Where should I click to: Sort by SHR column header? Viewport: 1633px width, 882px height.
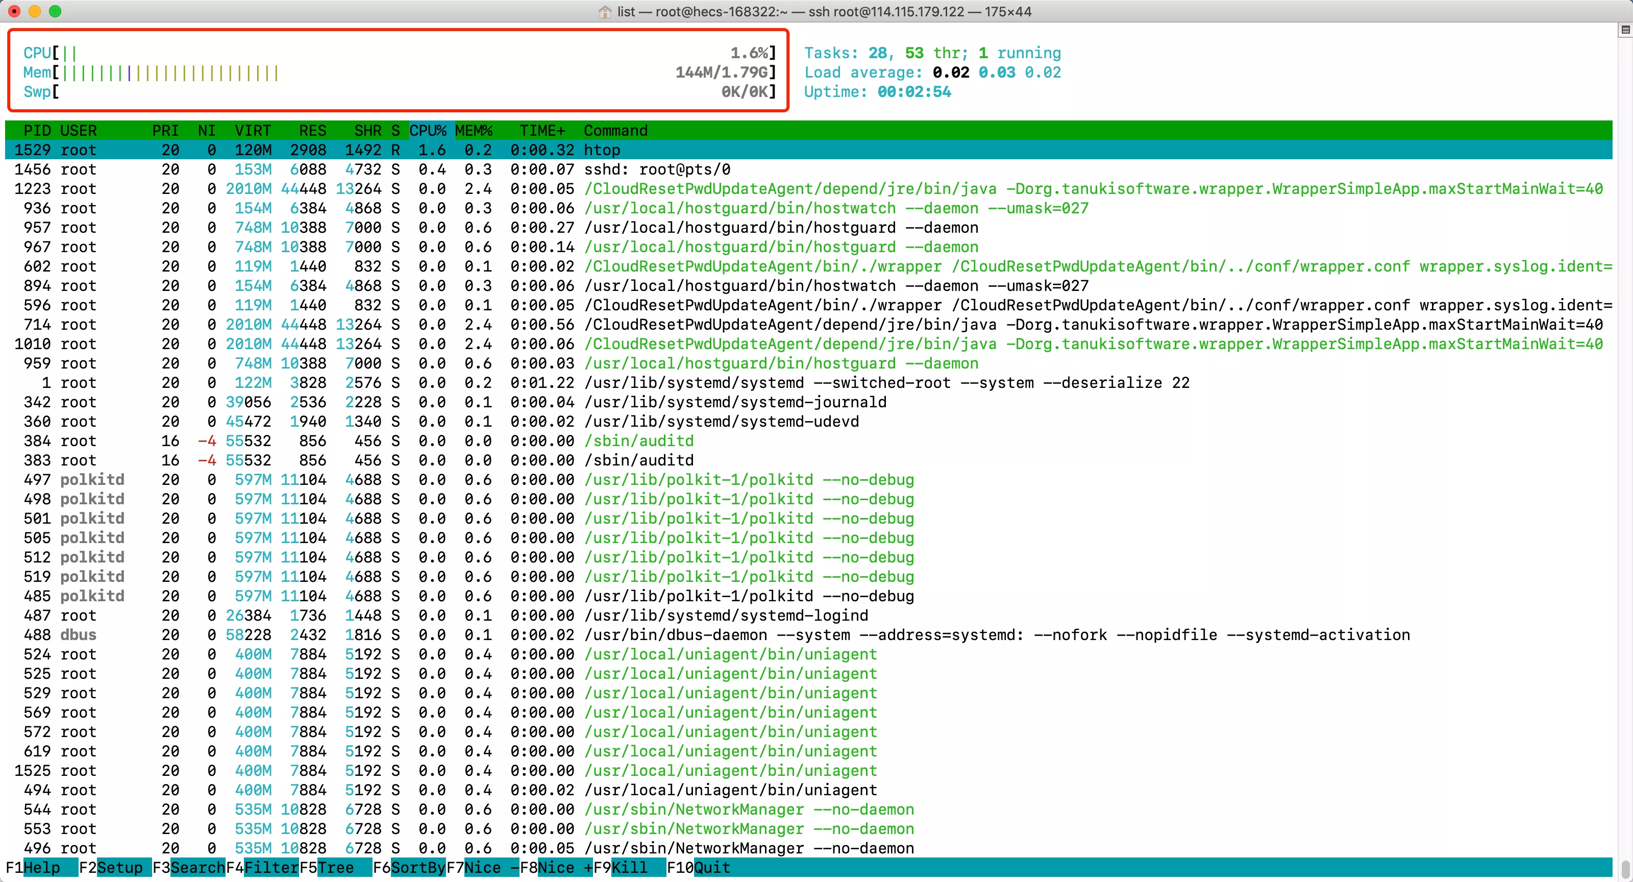[367, 131]
